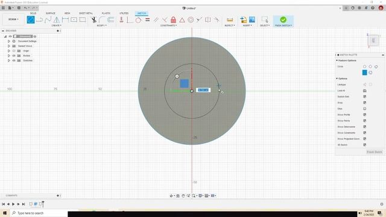Toggle the 3D Sketch checkbox
Viewport: 386px width, 217px height.
pos(364,145)
